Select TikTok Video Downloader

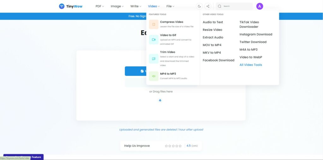tap(249, 24)
